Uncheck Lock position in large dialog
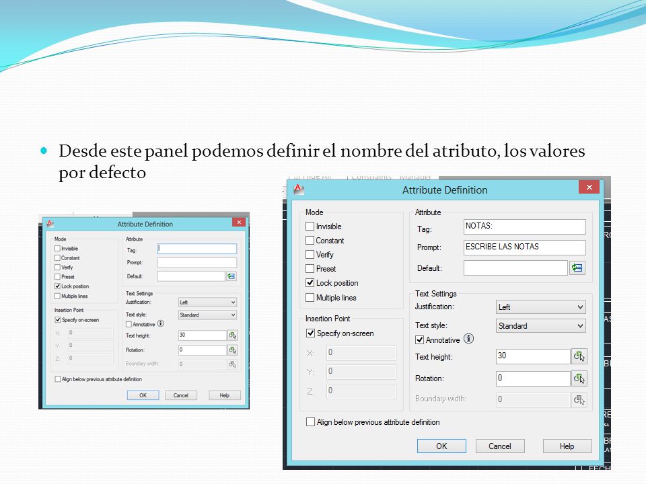The image size is (646, 484). [310, 283]
